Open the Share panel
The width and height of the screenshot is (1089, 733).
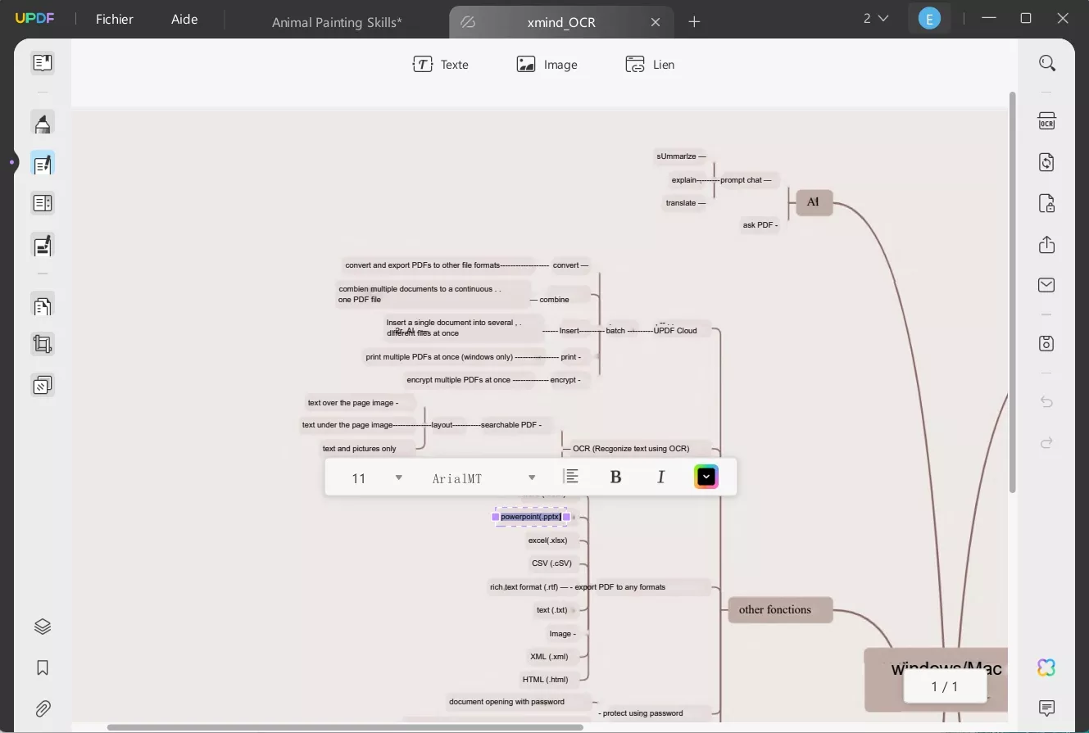tap(1046, 245)
